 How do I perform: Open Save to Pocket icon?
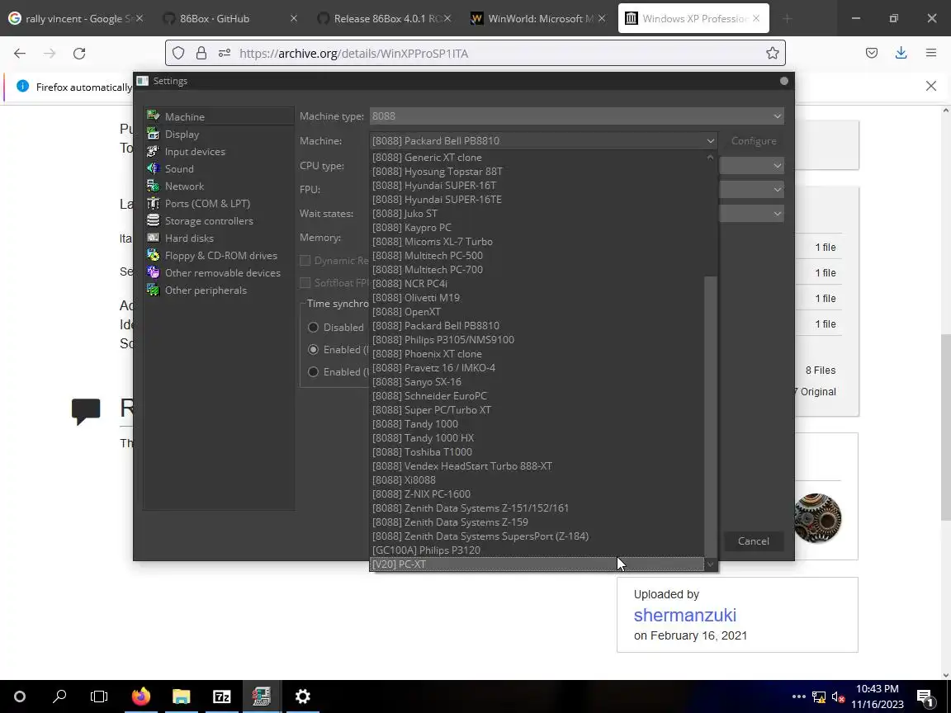pyautogui.click(x=872, y=54)
